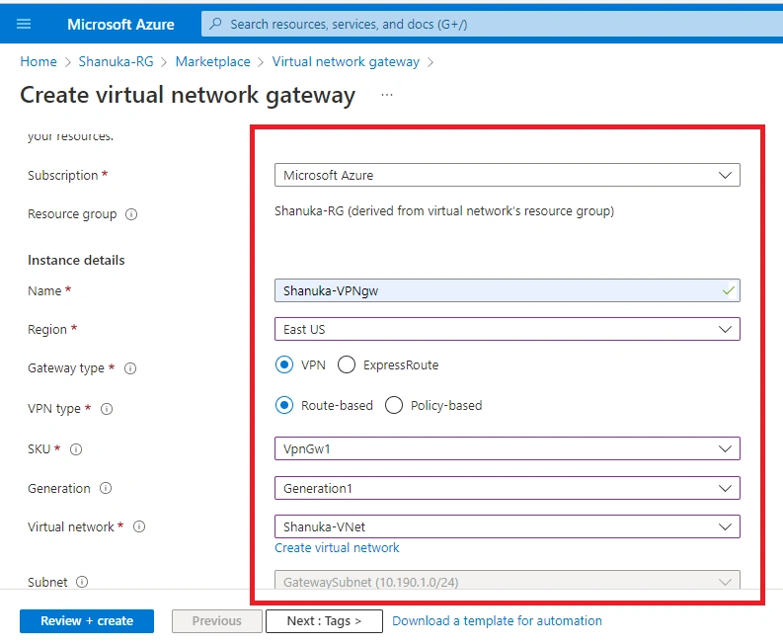Click the Microsoft Azure portal title
This screenshot has width=783, height=644.
120,24
